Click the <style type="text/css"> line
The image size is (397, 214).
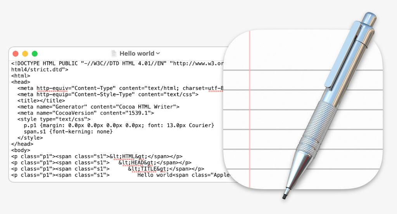(x=54, y=119)
